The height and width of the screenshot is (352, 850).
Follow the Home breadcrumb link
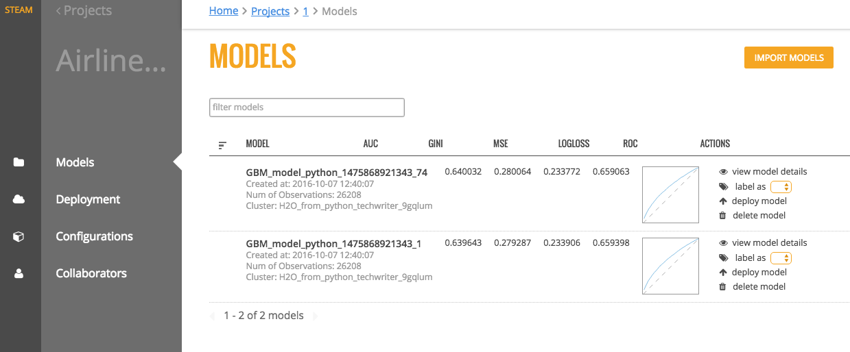click(x=224, y=11)
